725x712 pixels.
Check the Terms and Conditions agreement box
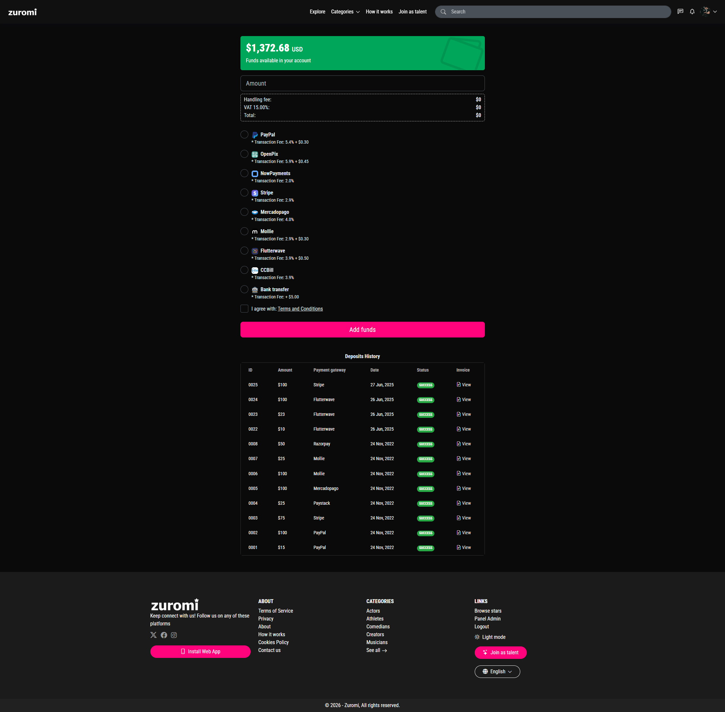(x=244, y=309)
